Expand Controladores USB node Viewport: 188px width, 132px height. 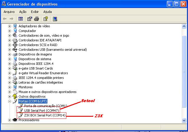tap(9, 50)
